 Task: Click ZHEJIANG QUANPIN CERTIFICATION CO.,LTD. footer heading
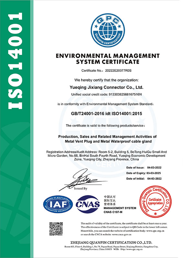coord(112,243)
